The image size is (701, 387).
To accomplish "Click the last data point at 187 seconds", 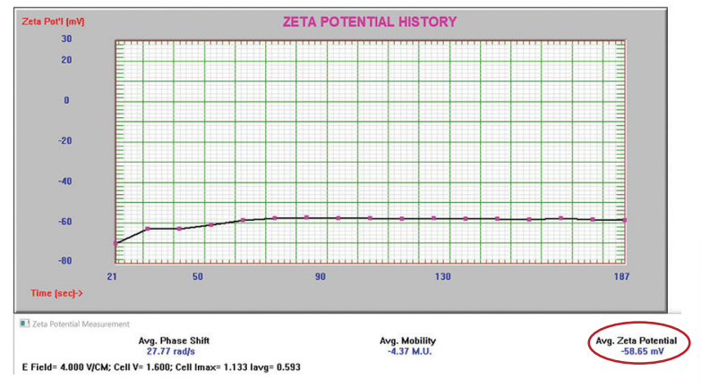I will (624, 220).
